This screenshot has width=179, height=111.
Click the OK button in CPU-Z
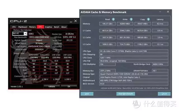pos(69,86)
